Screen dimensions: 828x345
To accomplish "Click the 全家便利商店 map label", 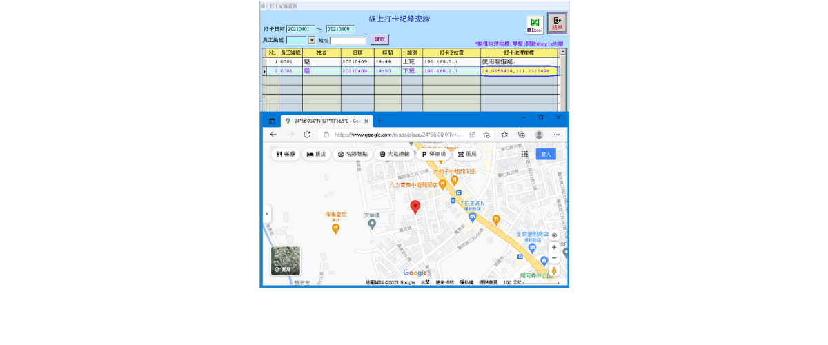I will click(531, 234).
